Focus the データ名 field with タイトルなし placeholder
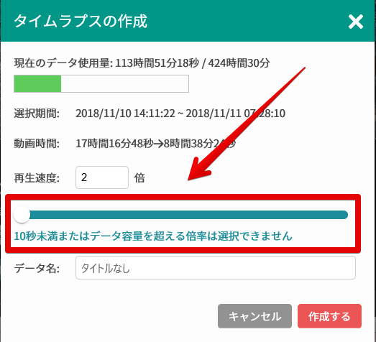Image resolution: width=376 pixels, height=342 pixels. click(216, 268)
